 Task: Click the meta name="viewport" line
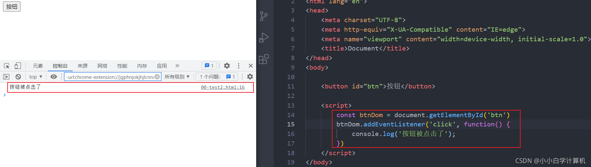456,39
